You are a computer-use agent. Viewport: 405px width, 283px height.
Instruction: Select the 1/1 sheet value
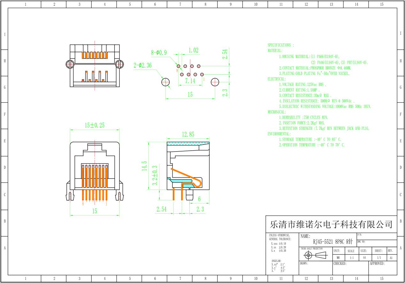[x=378, y=257]
